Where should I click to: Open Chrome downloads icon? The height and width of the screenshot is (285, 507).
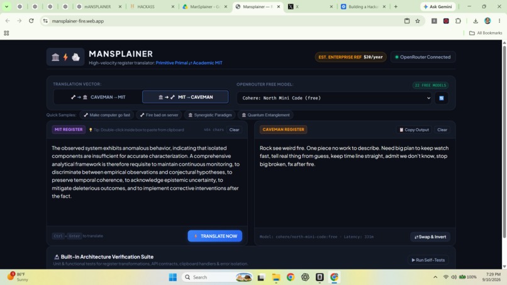476,21
